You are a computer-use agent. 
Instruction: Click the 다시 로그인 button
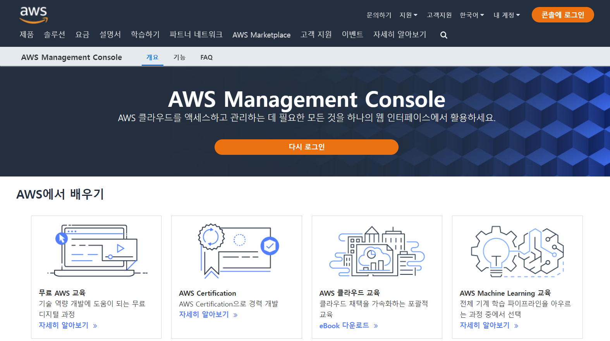point(306,147)
